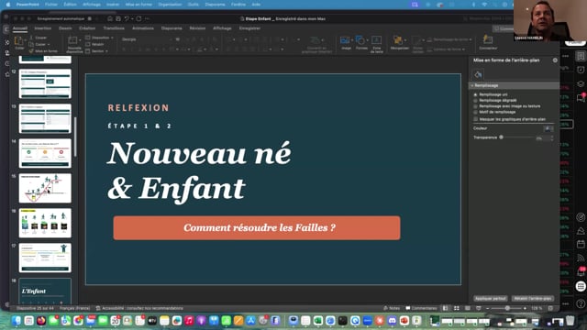
Task: Select Remplissage dégradé radio button
Action: (475, 100)
